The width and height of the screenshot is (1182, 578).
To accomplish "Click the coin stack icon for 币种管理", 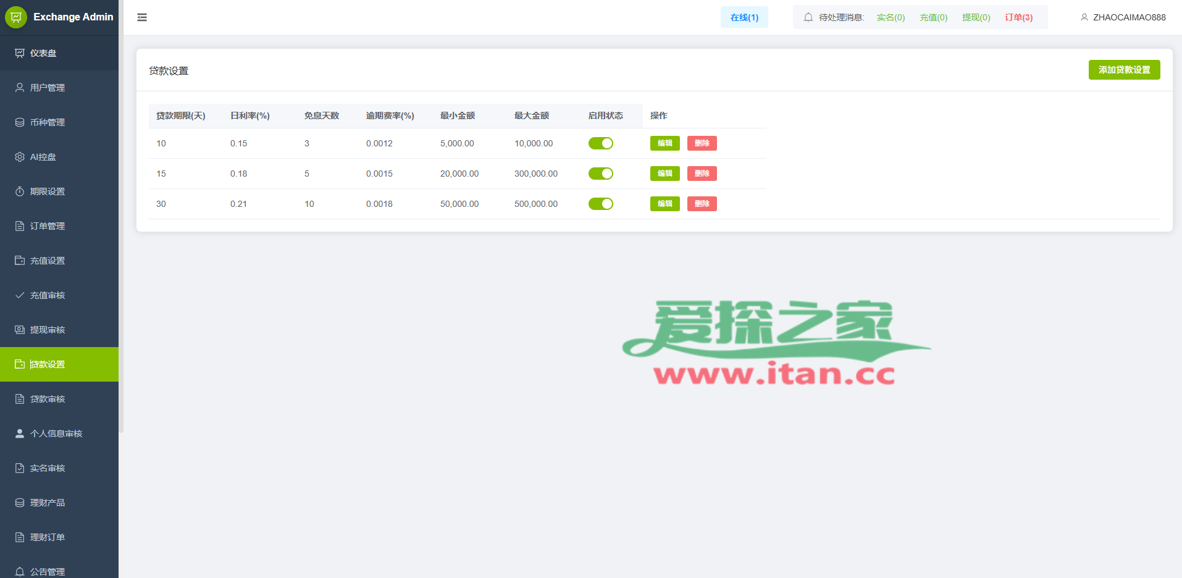I will pos(20,122).
